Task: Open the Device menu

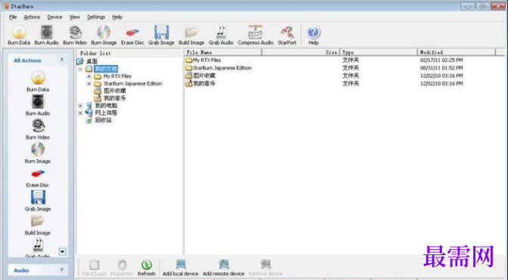Action: click(x=55, y=17)
